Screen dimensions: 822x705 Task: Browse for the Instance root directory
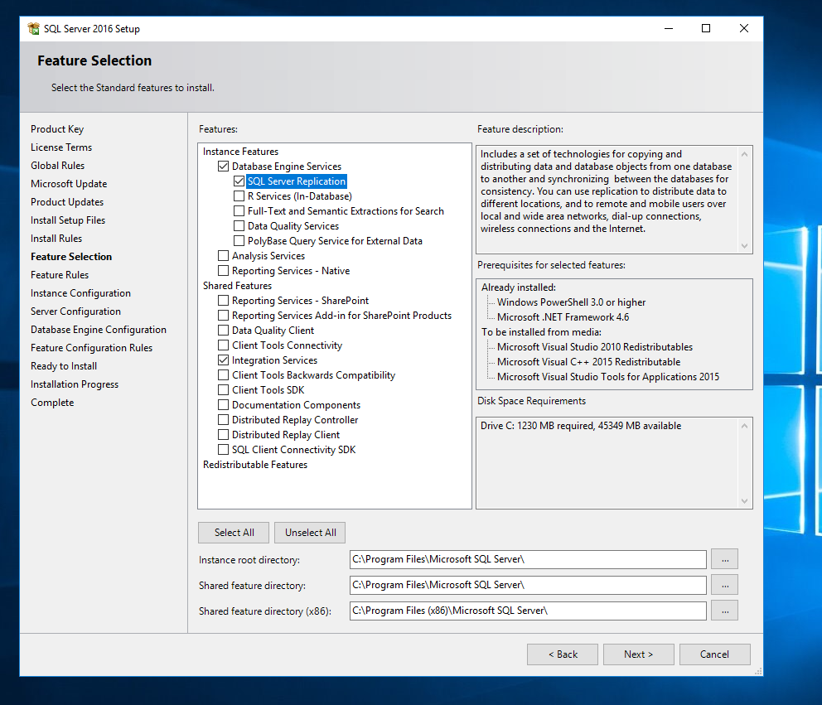pyautogui.click(x=724, y=558)
